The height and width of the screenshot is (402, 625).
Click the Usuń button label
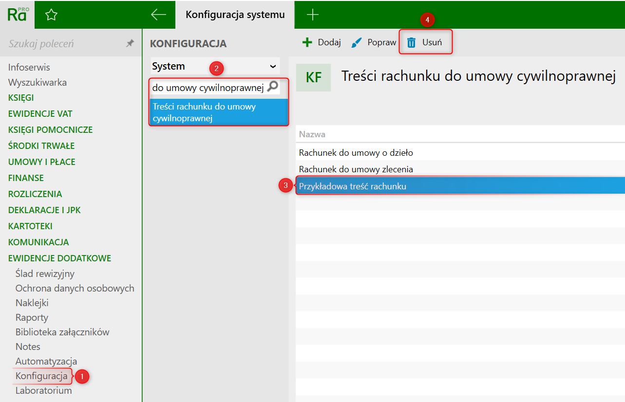(x=432, y=42)
